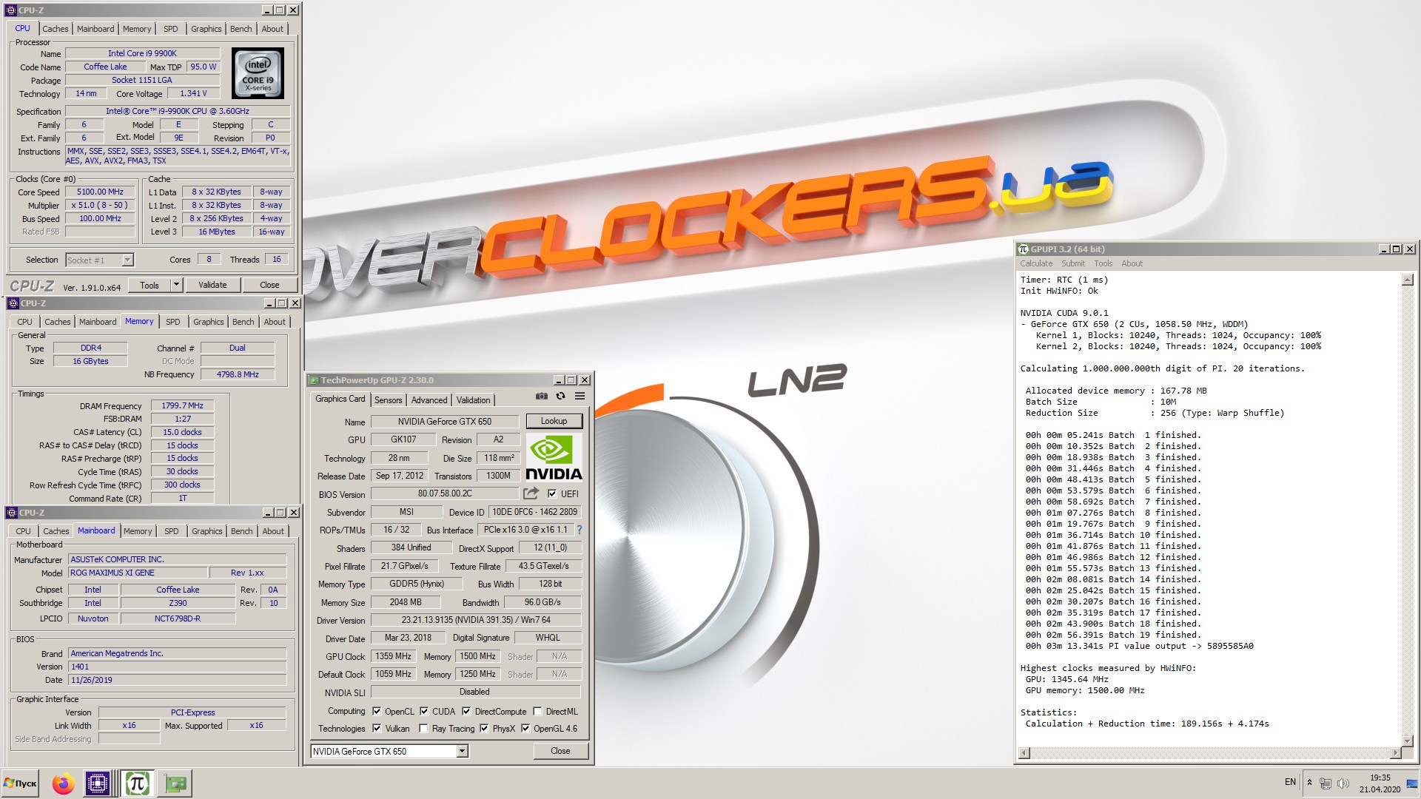Click the BIOS Version field '80.07.58.00.2C'
Viewport: 1421px width, 799px height.
tap(445, 493)
